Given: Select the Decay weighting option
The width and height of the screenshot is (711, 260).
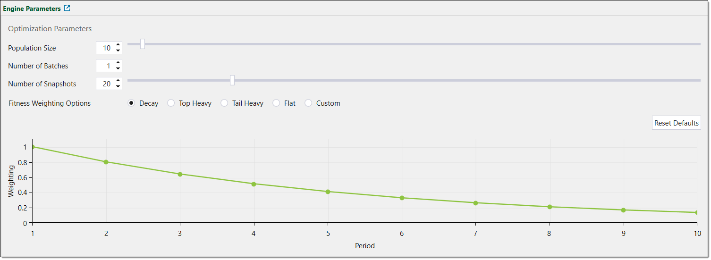Looking at the screenshot, I should 132,103.
